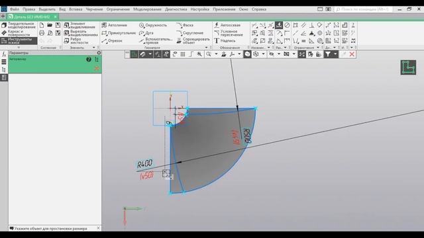Toggle the selection filter funnel icon

pos(328,54)
